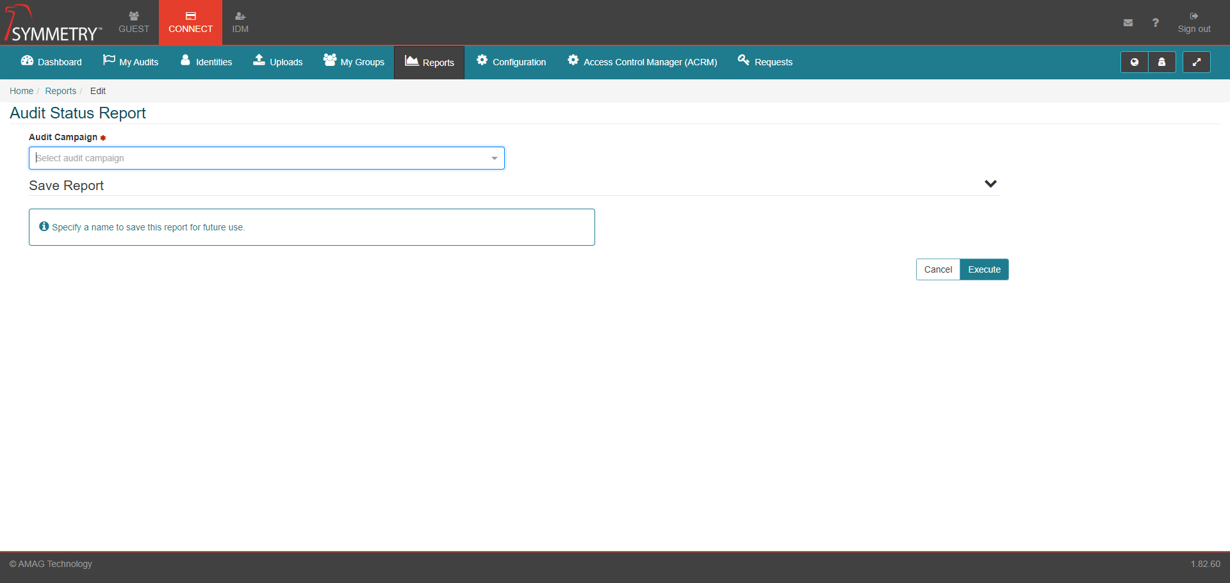Screen dimensions: 1230x583
Task: Click the Uploads arrow icon
Action: click(x=259, y=60)
